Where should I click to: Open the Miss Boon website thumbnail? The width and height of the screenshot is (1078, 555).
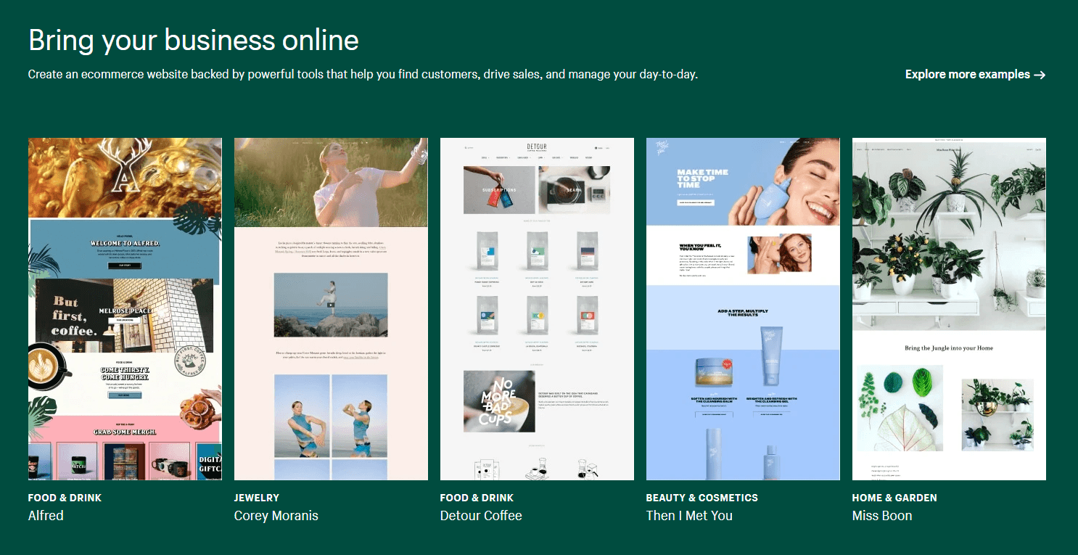tap(949, 308)
